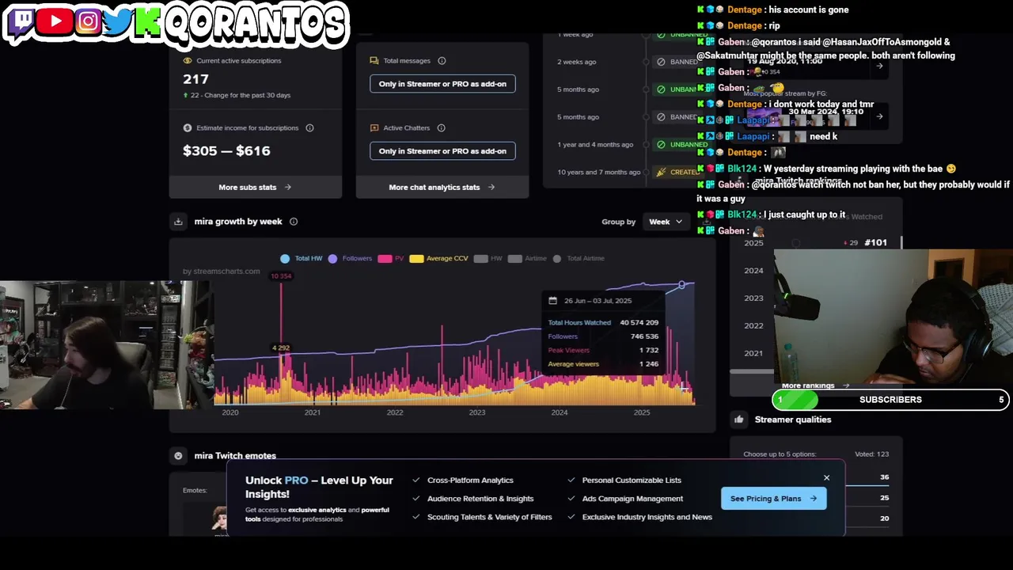The height and width of the screenshot is (570, 1013).
Task: Click the party icon on the CREATED badge
Action: [661, 172]
